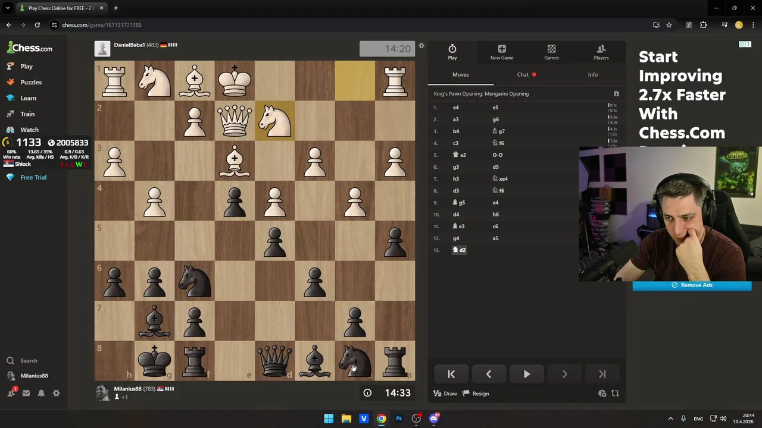Open the Windows Start menu

click(329, 418)
